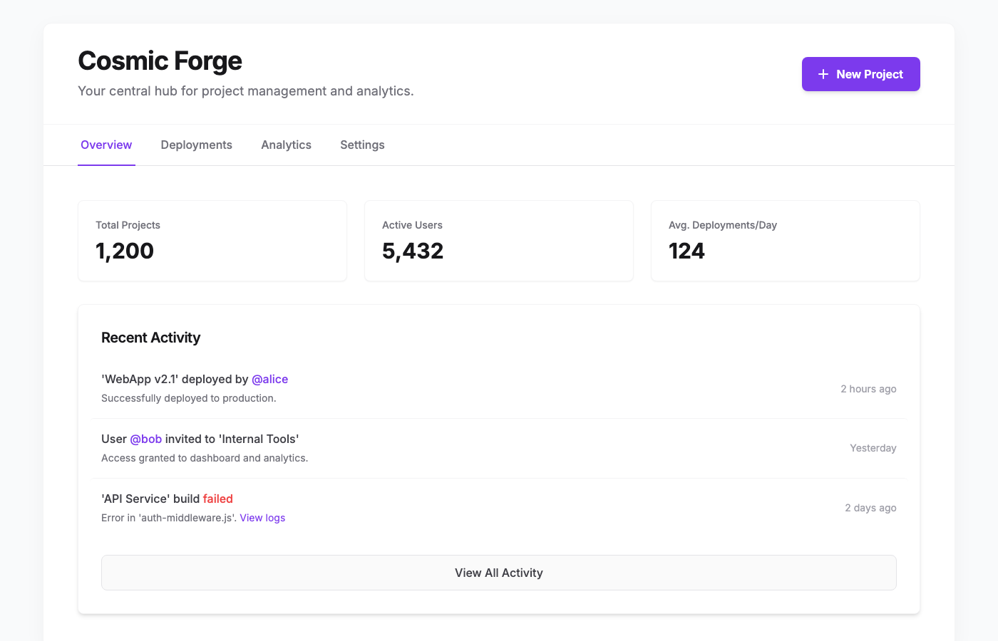This screenshot has width=998, height=641.
Task: Click the Avg. Deployments/Day card
Action: 785,241
